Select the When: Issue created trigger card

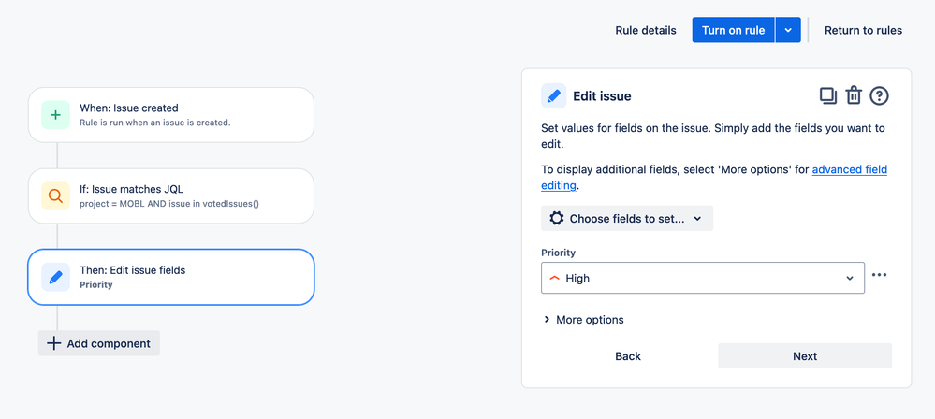[x=170, y=115]
